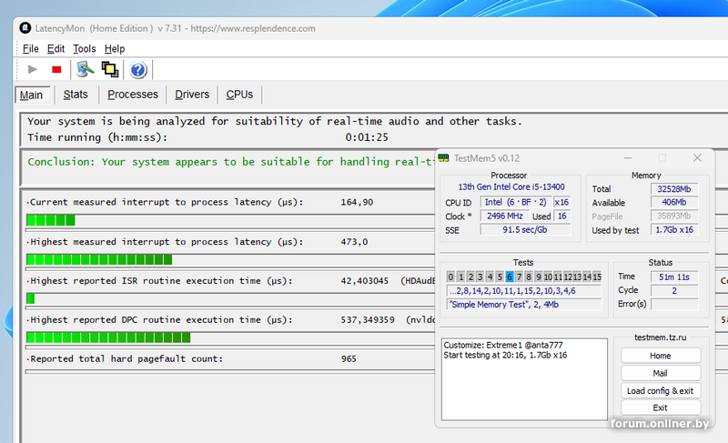Click the highlighted test number 6 box
The width and height of the screenshot is (728, 443).
click(510, 277)
